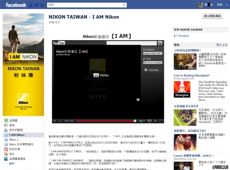Open the friend requests icon
This screenshot has width=230, height=170.
pyautogui.click(x=31, y=5)
